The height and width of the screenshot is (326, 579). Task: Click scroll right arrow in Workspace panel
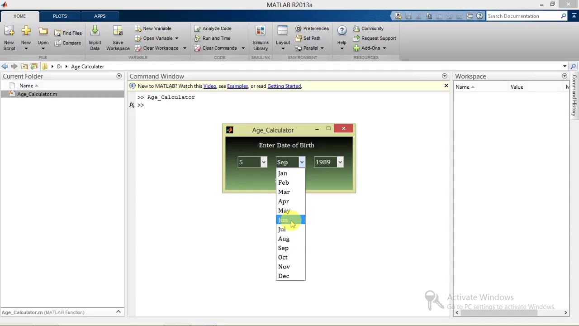565,312
